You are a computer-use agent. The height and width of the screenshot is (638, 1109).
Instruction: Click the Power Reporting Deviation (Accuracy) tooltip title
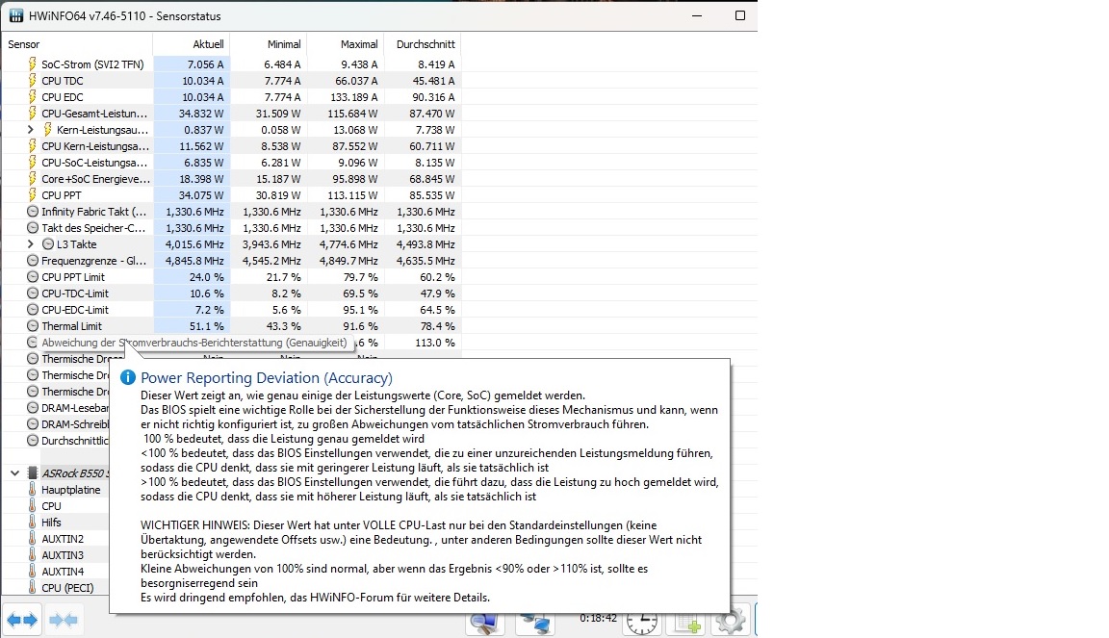pos(266,378)
